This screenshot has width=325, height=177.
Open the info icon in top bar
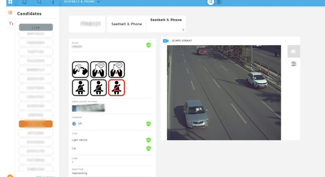point(53,2)
